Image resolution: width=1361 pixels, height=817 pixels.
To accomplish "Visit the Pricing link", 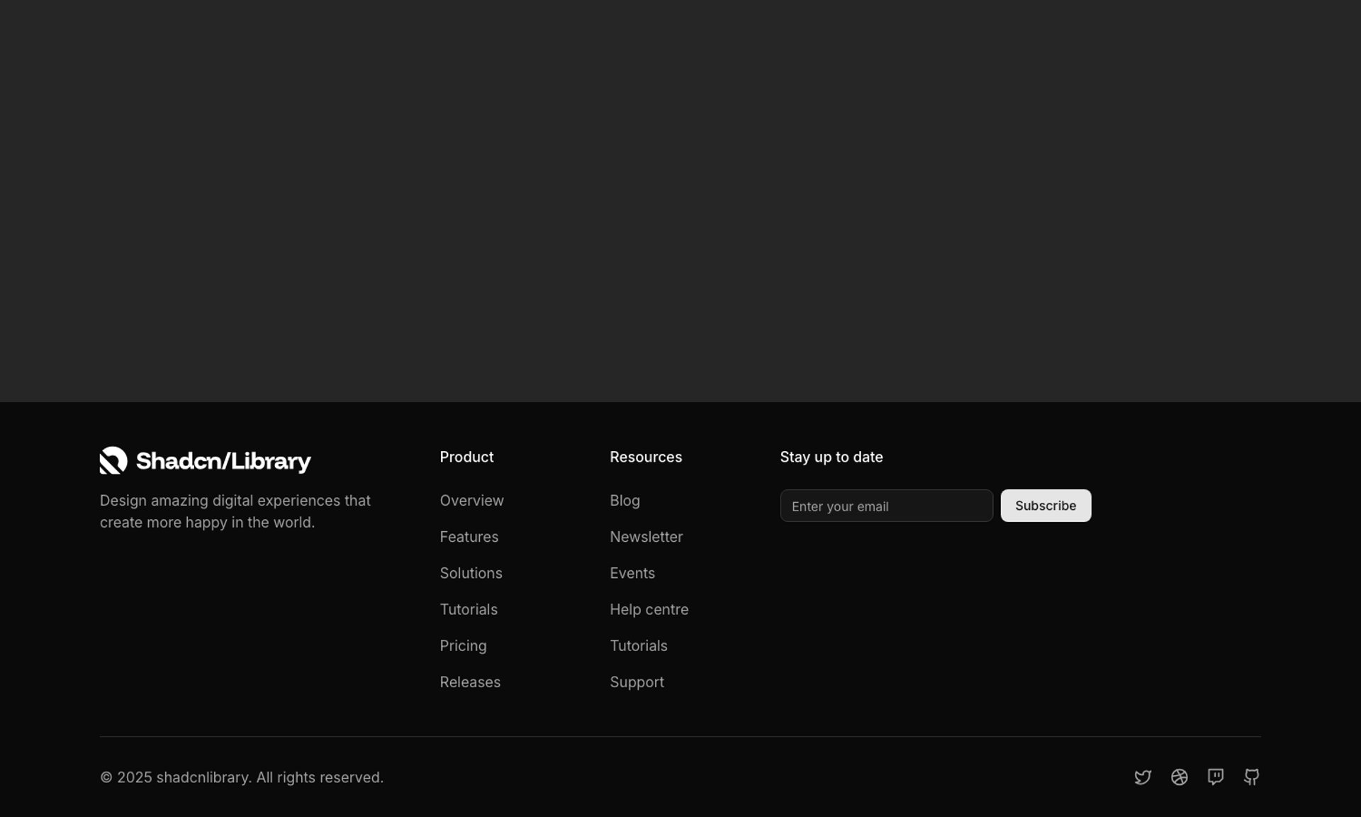I will click(x=464, y=646).
